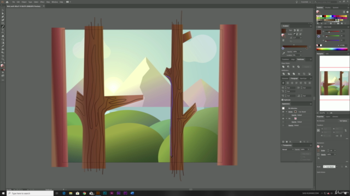Open Illustrator from the Windows taskbar
Screen dimensions: 350x196
coord(98,193)
